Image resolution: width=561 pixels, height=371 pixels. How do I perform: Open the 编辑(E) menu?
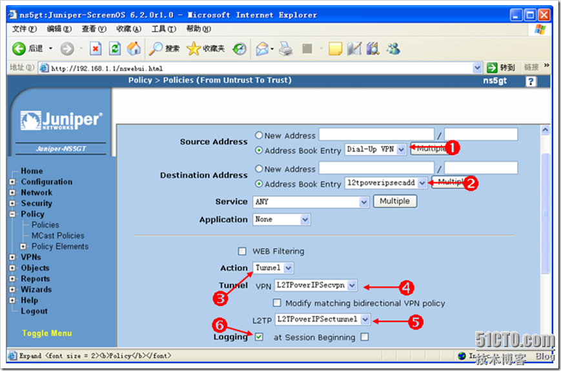tap(59, 29)
